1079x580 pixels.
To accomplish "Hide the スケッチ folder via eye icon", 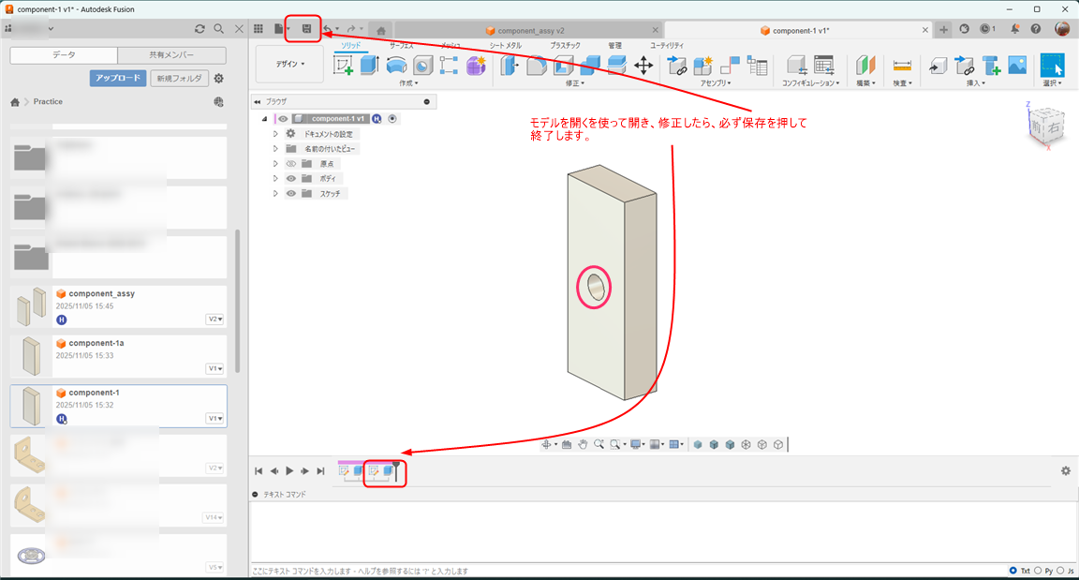I will coord(291,193).
